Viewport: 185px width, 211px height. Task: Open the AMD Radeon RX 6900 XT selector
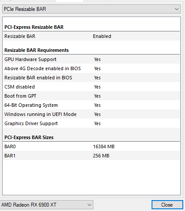[x=46, y=205]
